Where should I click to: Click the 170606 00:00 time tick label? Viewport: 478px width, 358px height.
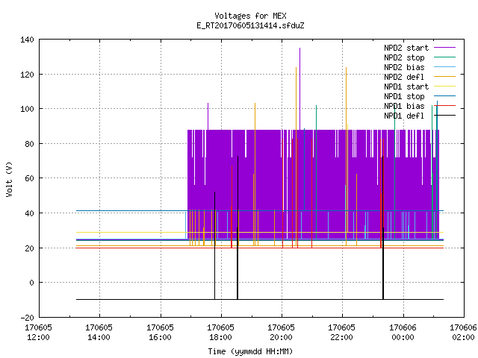pyautogui.click(x=403, y=333)
